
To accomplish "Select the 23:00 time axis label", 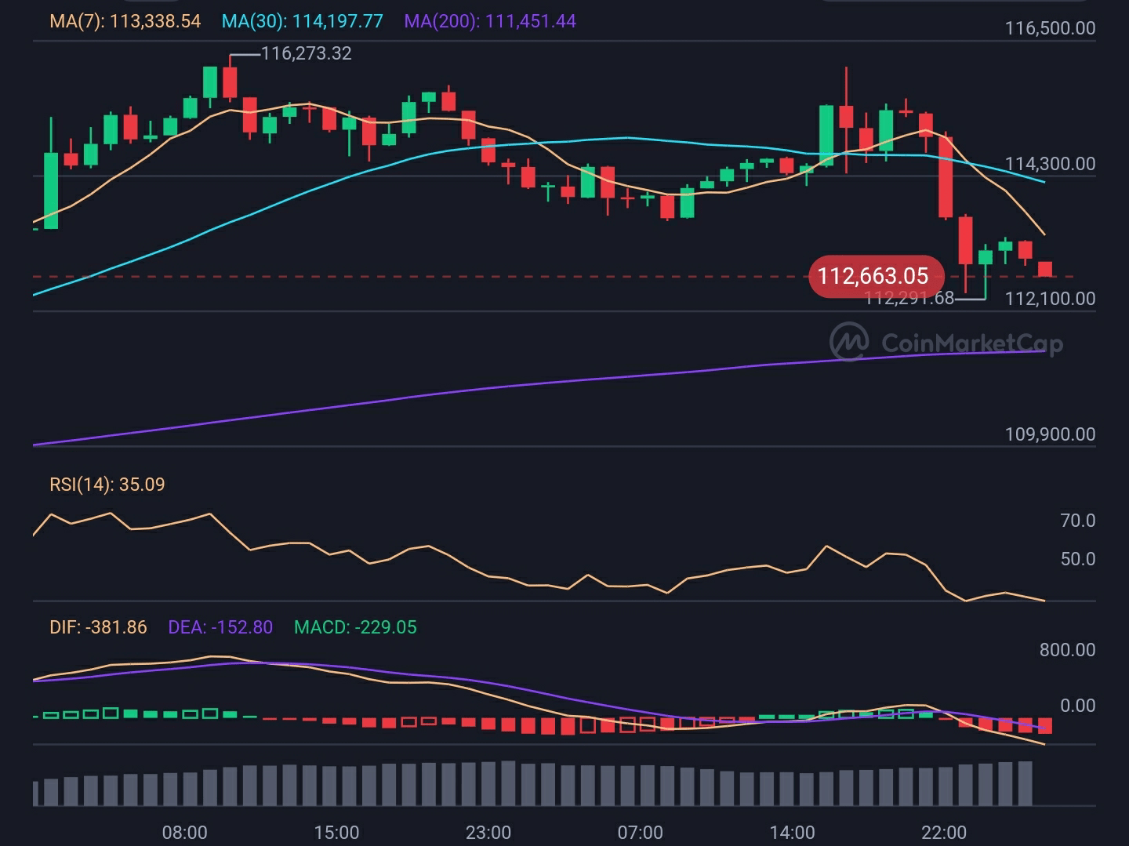I will [488, 833].
